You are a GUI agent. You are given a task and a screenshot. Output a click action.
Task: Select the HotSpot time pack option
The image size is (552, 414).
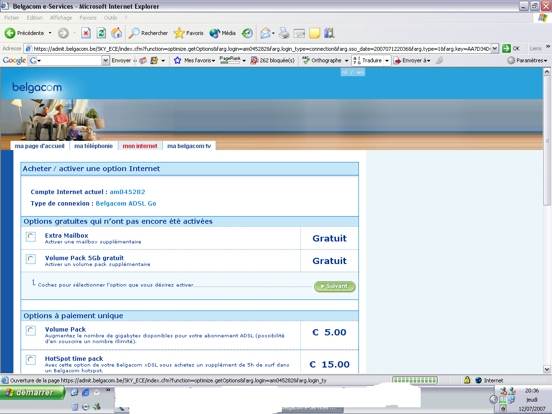tap(31, 359)
